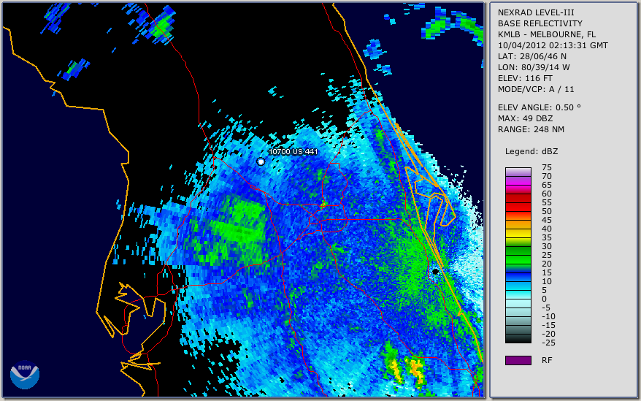Click the black radar site dot
The width and height of the screenshot is (641, 401).
pyautogui.click(x=435, y=271)
